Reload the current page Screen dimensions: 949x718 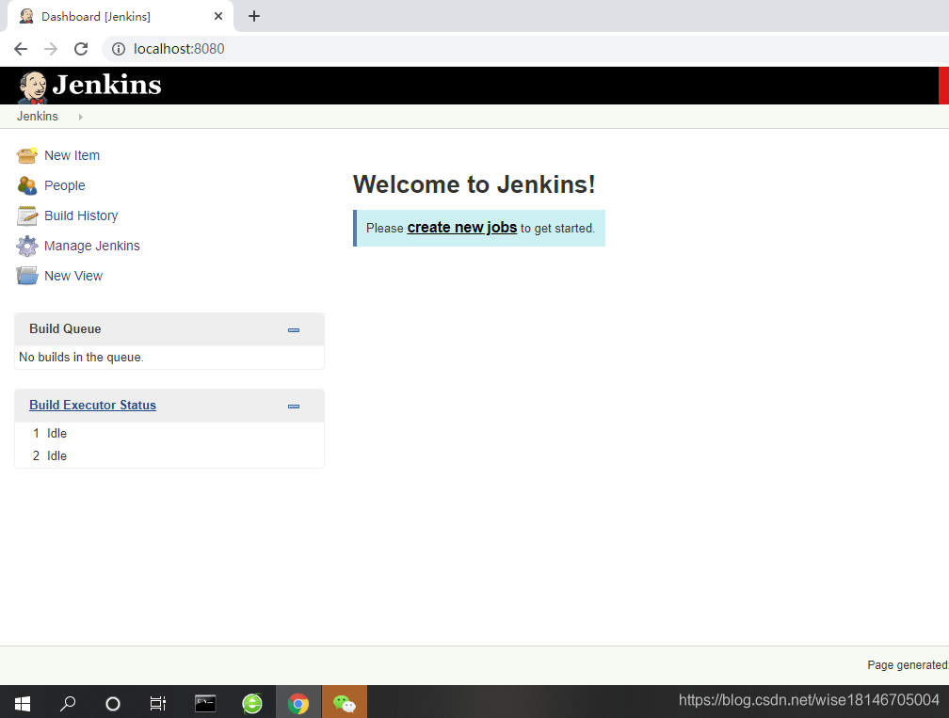coord(81,49)
